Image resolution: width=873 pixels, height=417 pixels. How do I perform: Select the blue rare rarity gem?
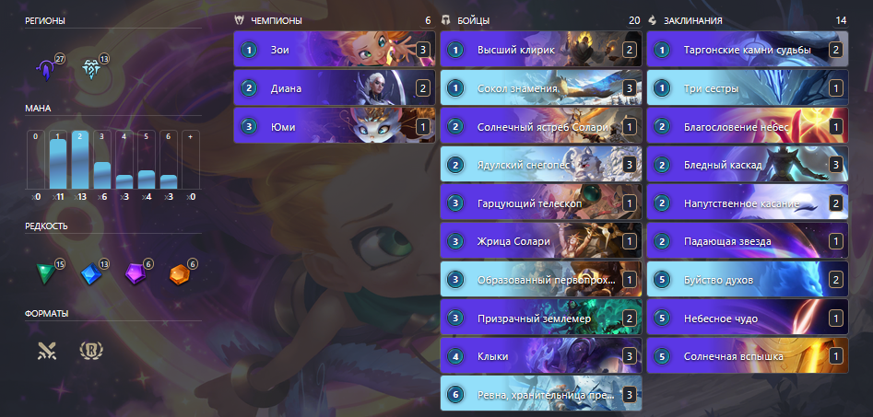tap(90, 274)
